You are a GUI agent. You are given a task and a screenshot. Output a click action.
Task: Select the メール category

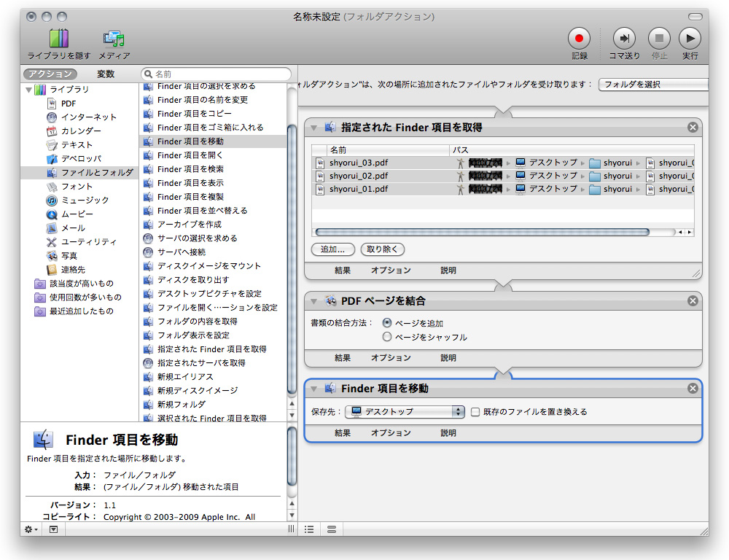point(66,228)
